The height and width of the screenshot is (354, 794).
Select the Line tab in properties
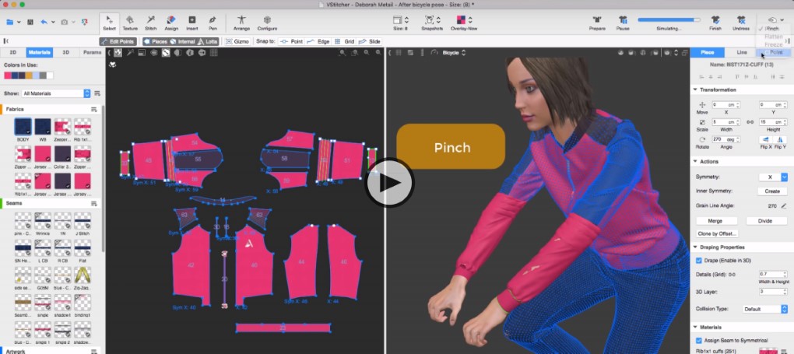(x=742, y=53)
